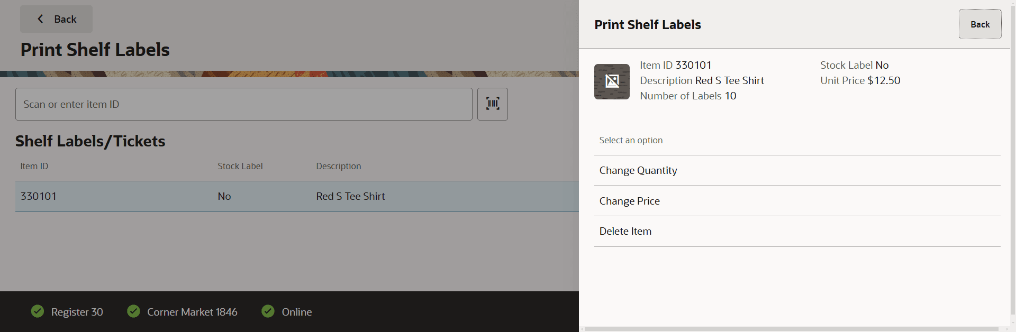Image resolution: width=1016 pixels, height=332 pixels.
Task: Choose the Change Price option
Action: (x=797, y=201)
